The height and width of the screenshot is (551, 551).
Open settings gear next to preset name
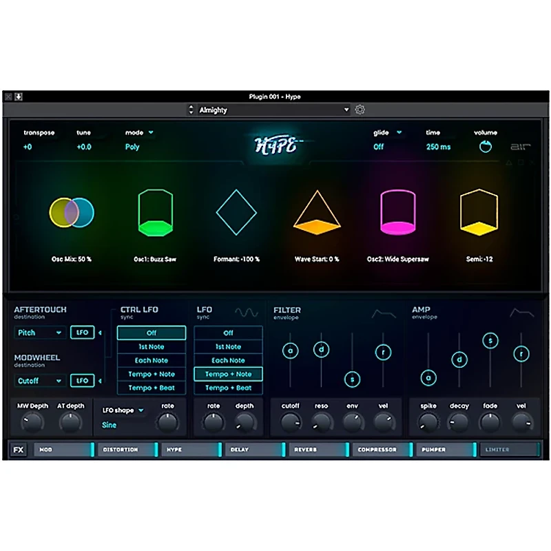click(360, 110)
